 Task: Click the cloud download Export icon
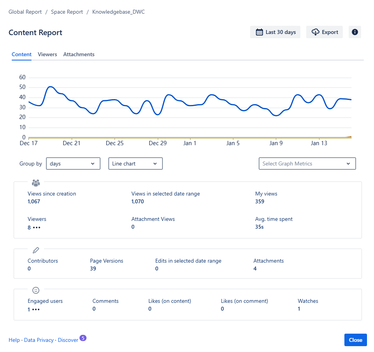tap(316, 32)
